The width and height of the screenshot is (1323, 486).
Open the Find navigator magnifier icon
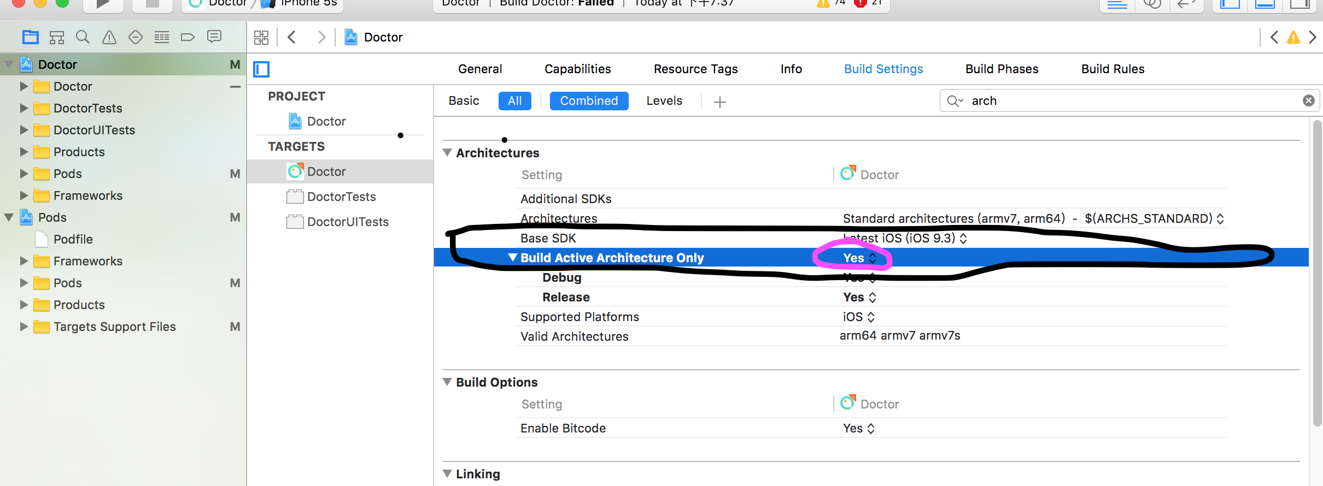click(83, 37)
